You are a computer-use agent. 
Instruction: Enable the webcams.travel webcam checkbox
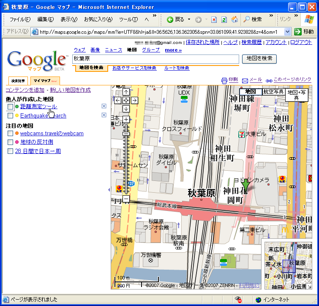click(x=10, y=133)
